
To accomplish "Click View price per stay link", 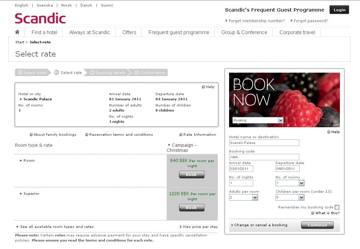I will click(x=200, y=227).
